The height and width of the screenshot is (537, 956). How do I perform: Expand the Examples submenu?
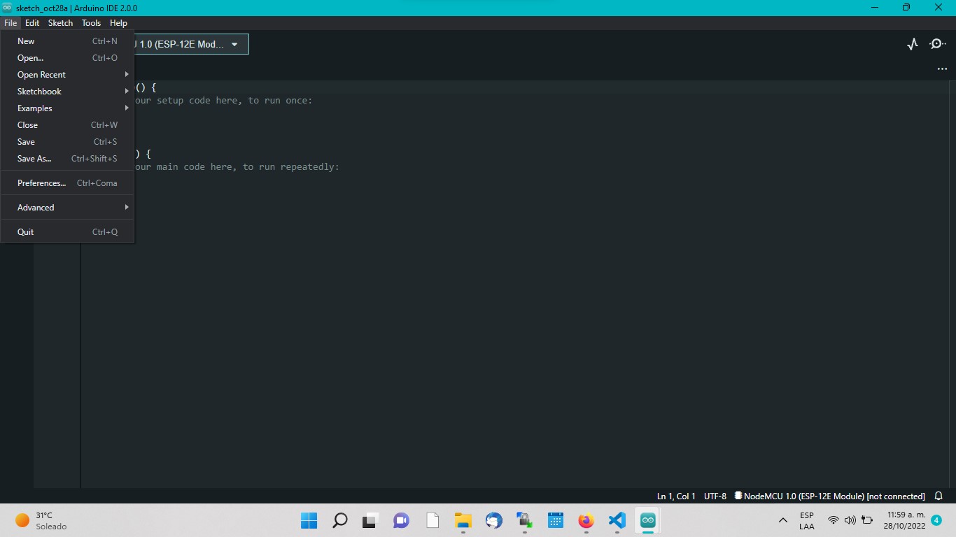(x=67, y=108)
